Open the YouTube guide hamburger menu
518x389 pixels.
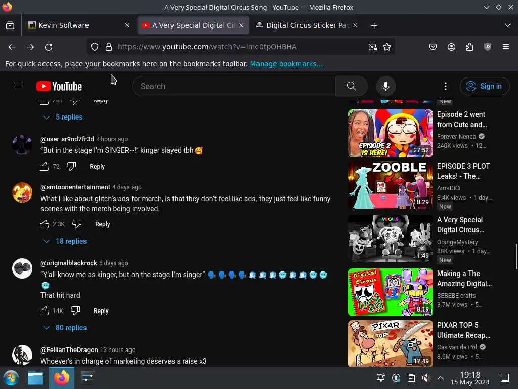click(18, 86)
